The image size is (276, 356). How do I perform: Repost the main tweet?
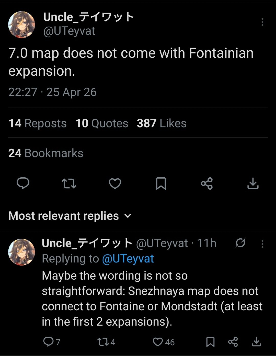tap(69, 183)
